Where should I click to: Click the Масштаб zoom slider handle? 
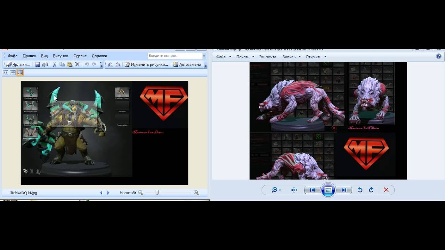pyautogui.click(x=157, y=192)
